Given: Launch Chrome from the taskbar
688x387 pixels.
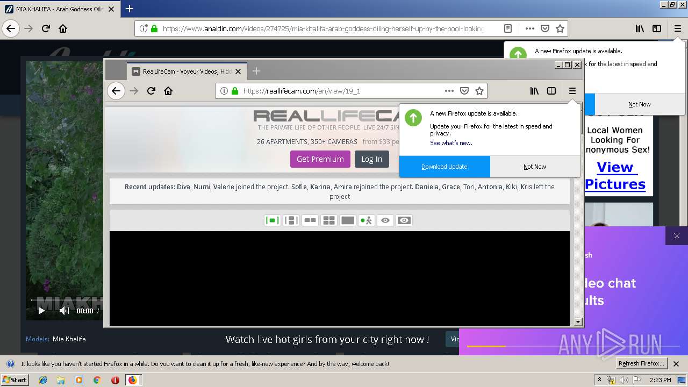Looking at the screenshot, I should click(x=97, y=380).
